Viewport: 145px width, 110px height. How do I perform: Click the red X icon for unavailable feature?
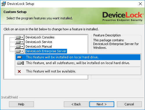(x=19, y=71)
